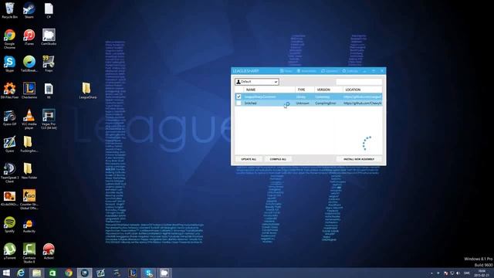Click INSTALL NEW ASSEMBLY button
The image size is (494, 278).
(x=359, y=159)
